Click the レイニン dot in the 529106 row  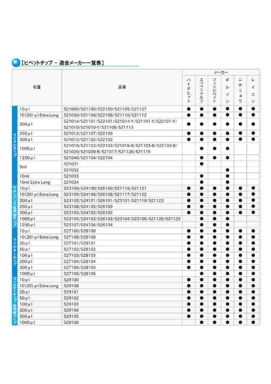point(253,322)
